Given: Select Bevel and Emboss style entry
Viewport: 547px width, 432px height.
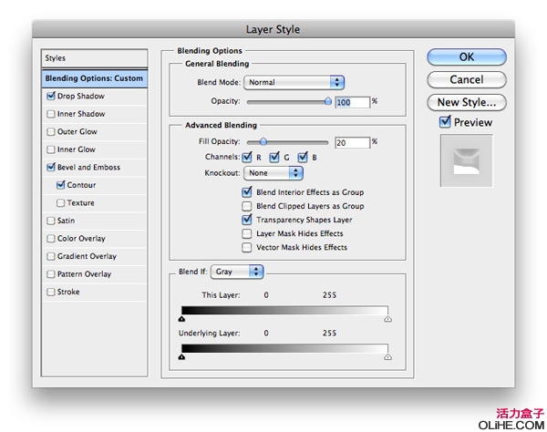Looking at the screenshot, I should [x=88, y=168].
